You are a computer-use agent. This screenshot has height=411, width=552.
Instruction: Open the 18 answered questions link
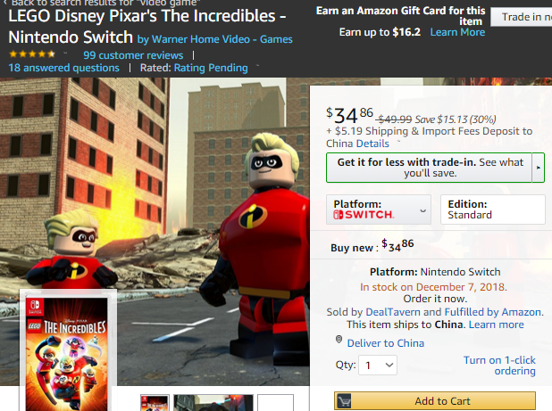click(63, 68)
